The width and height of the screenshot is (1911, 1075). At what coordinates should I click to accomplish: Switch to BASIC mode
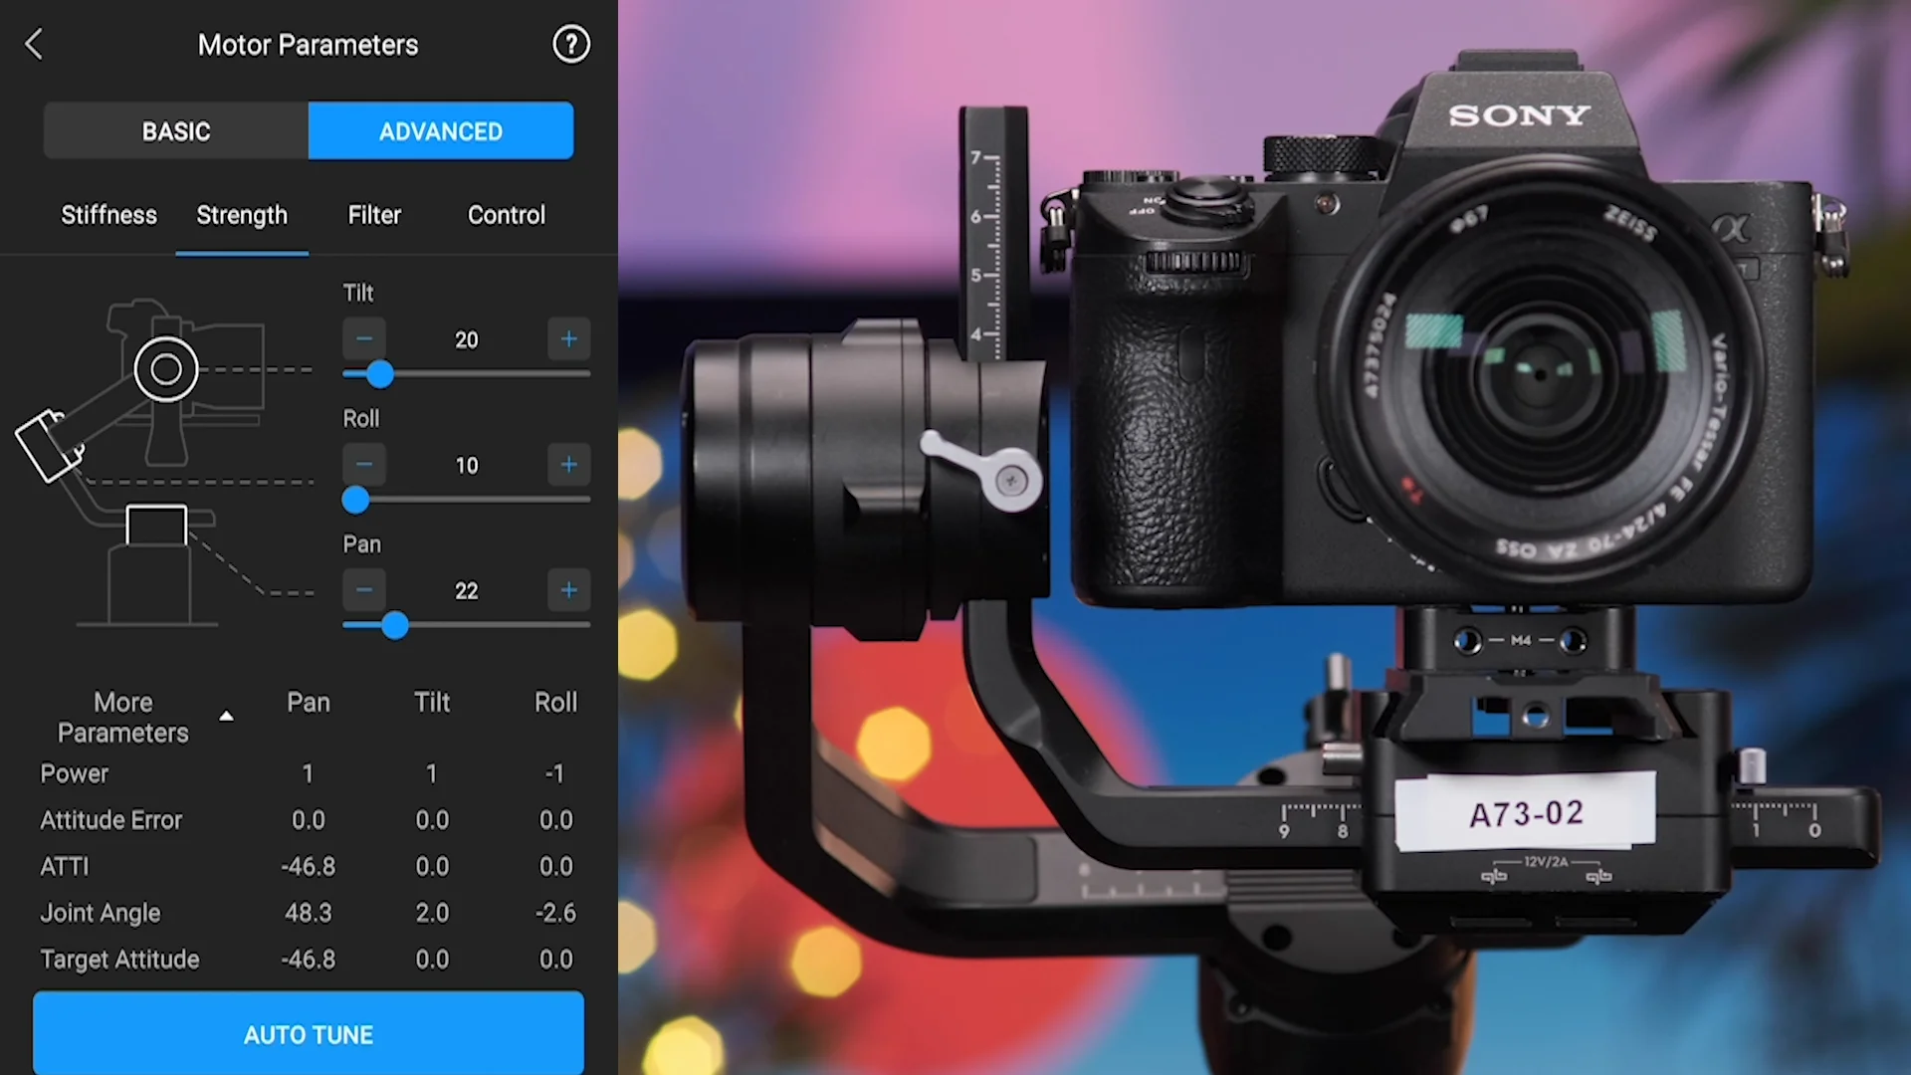point(176,131)
